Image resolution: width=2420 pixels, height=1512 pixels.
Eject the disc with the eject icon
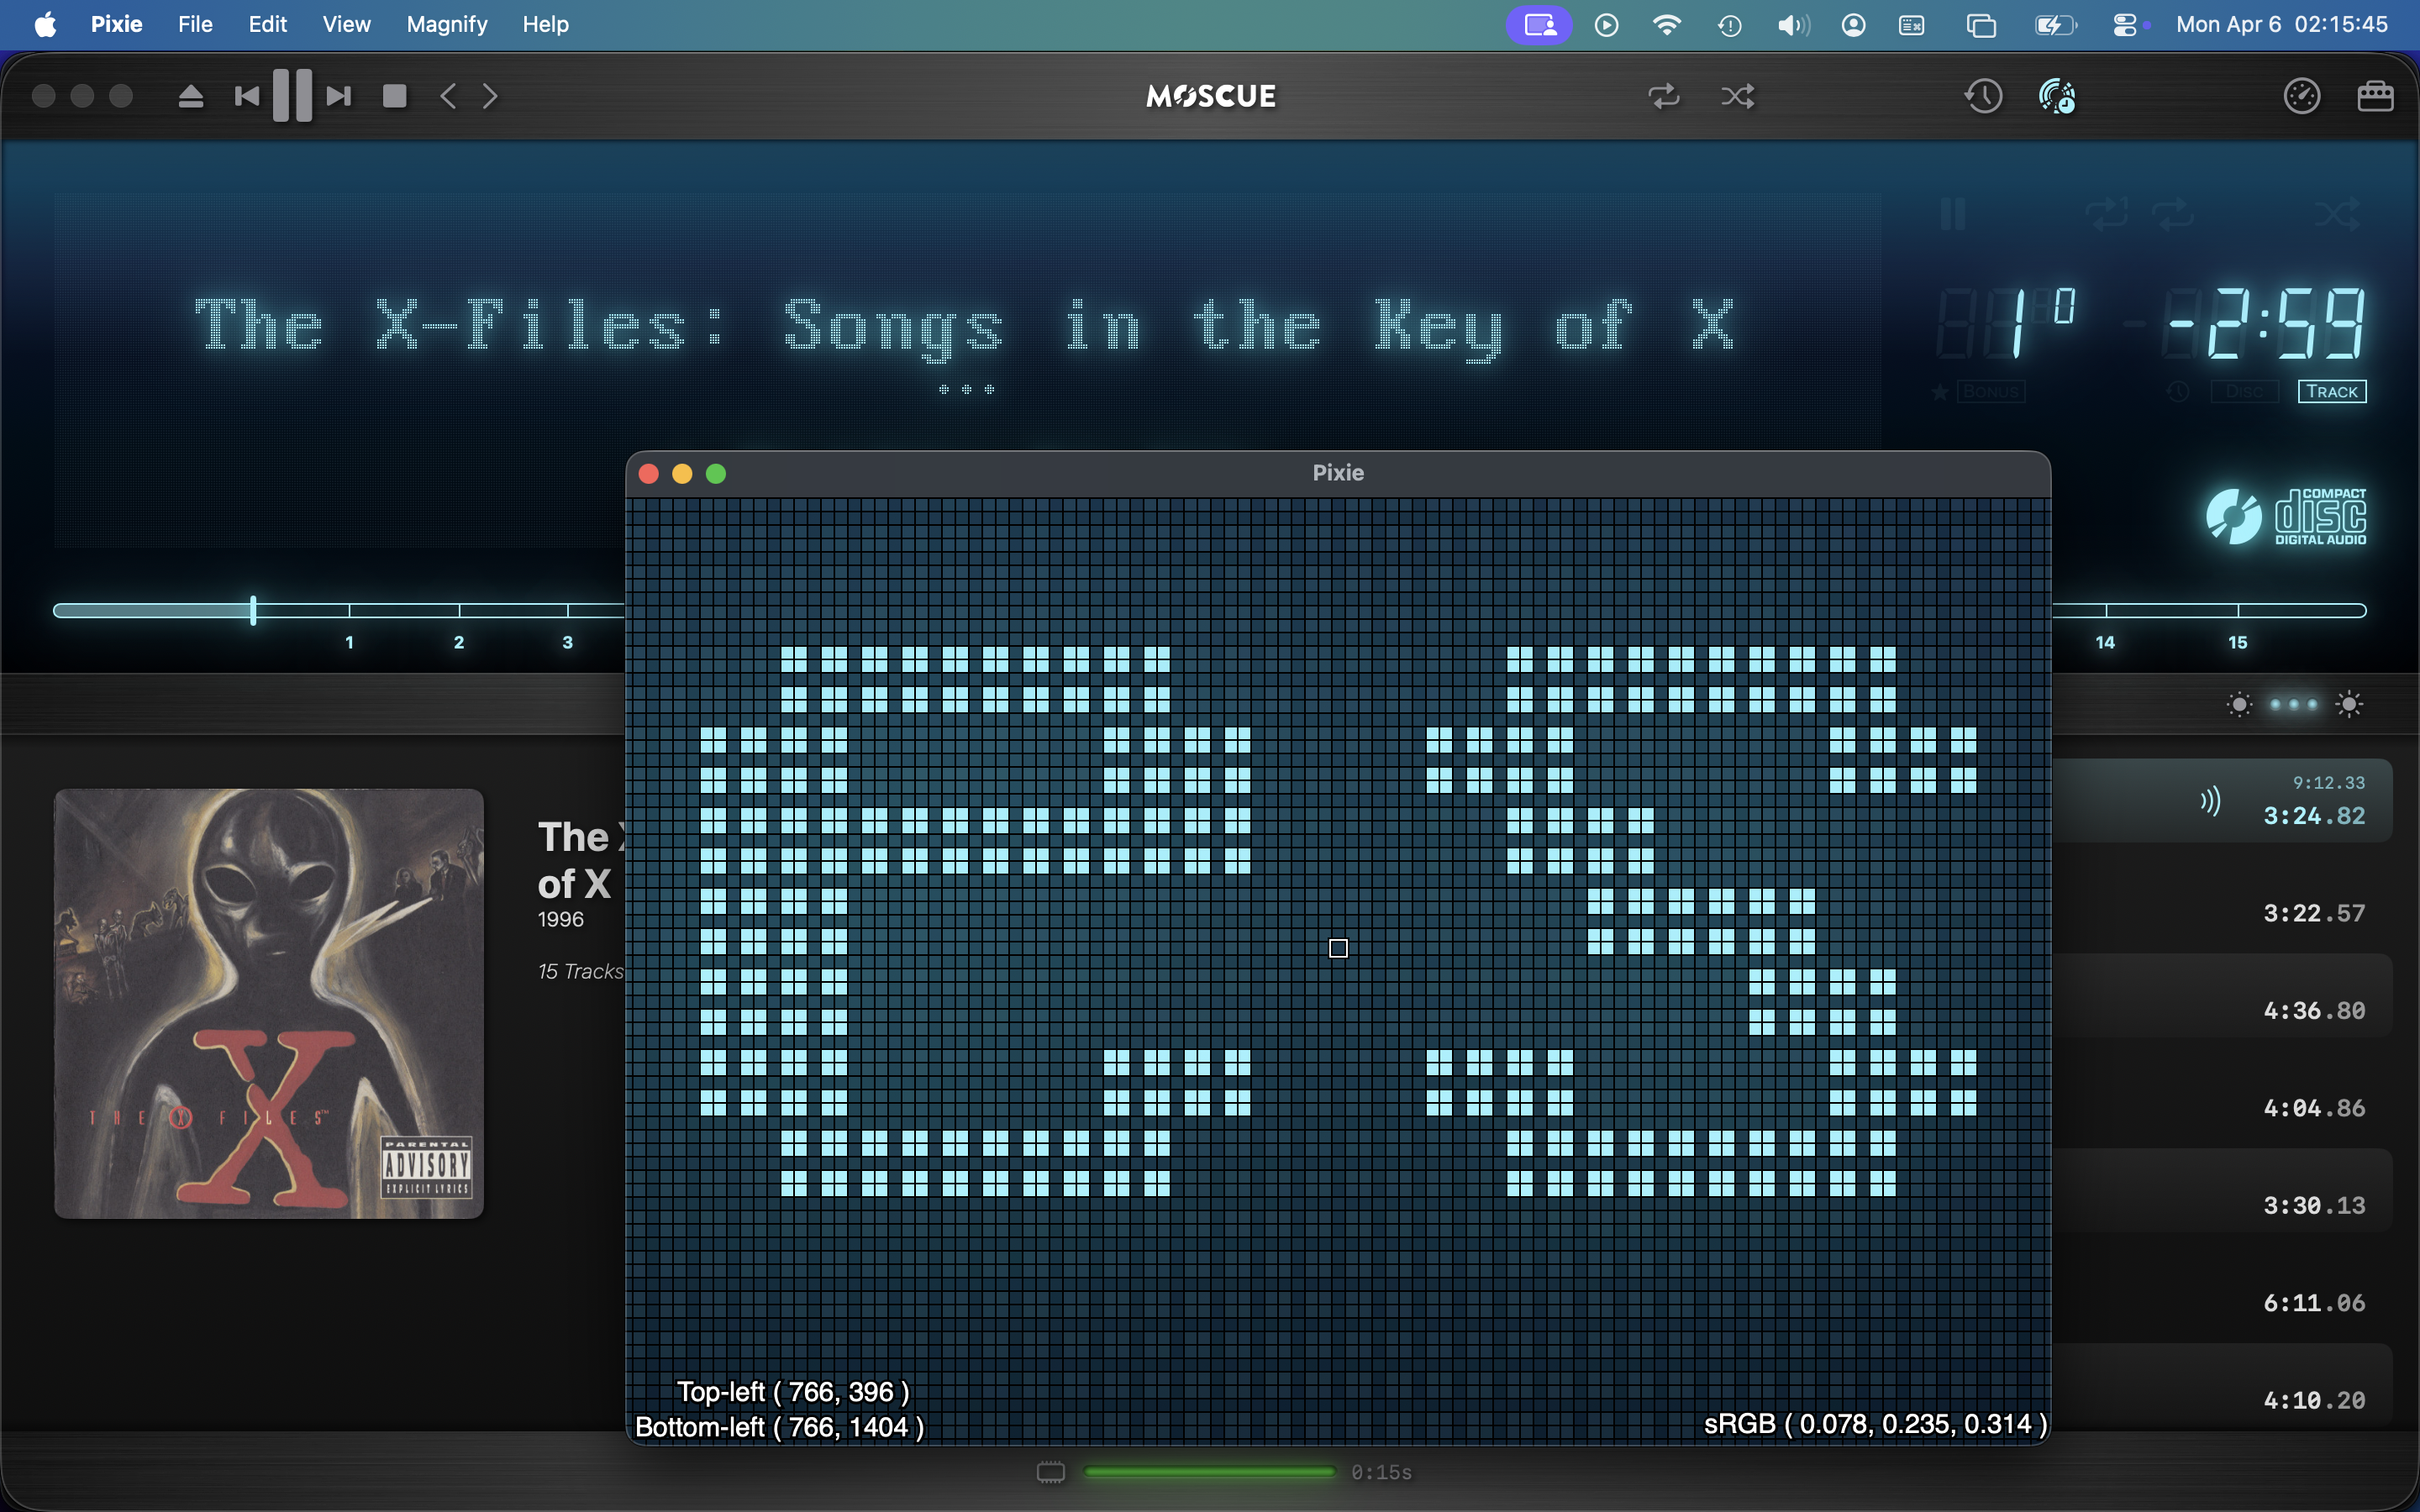pos(190,96)
